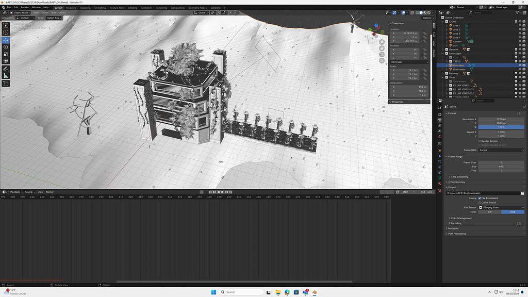Click the viewport Options button

point(426,18)
